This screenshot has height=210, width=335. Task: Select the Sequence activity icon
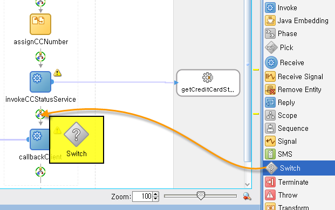click(270, 128)
